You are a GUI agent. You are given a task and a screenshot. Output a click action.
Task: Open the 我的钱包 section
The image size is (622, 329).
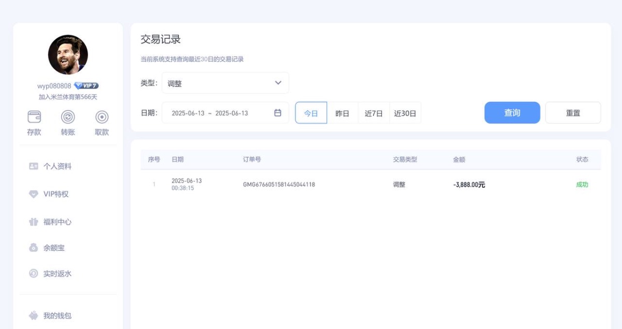(55, 316)
